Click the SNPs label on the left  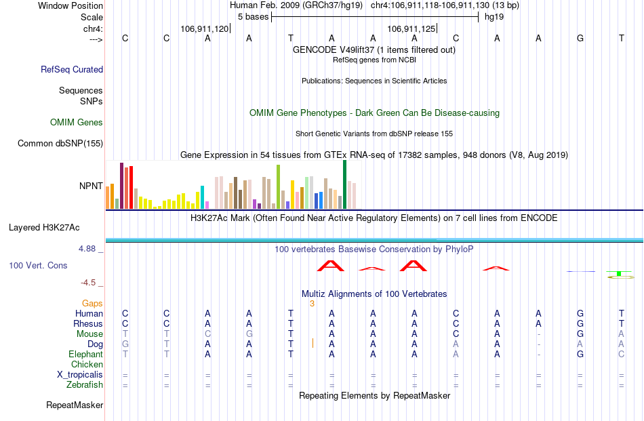[x=92, y=101]
